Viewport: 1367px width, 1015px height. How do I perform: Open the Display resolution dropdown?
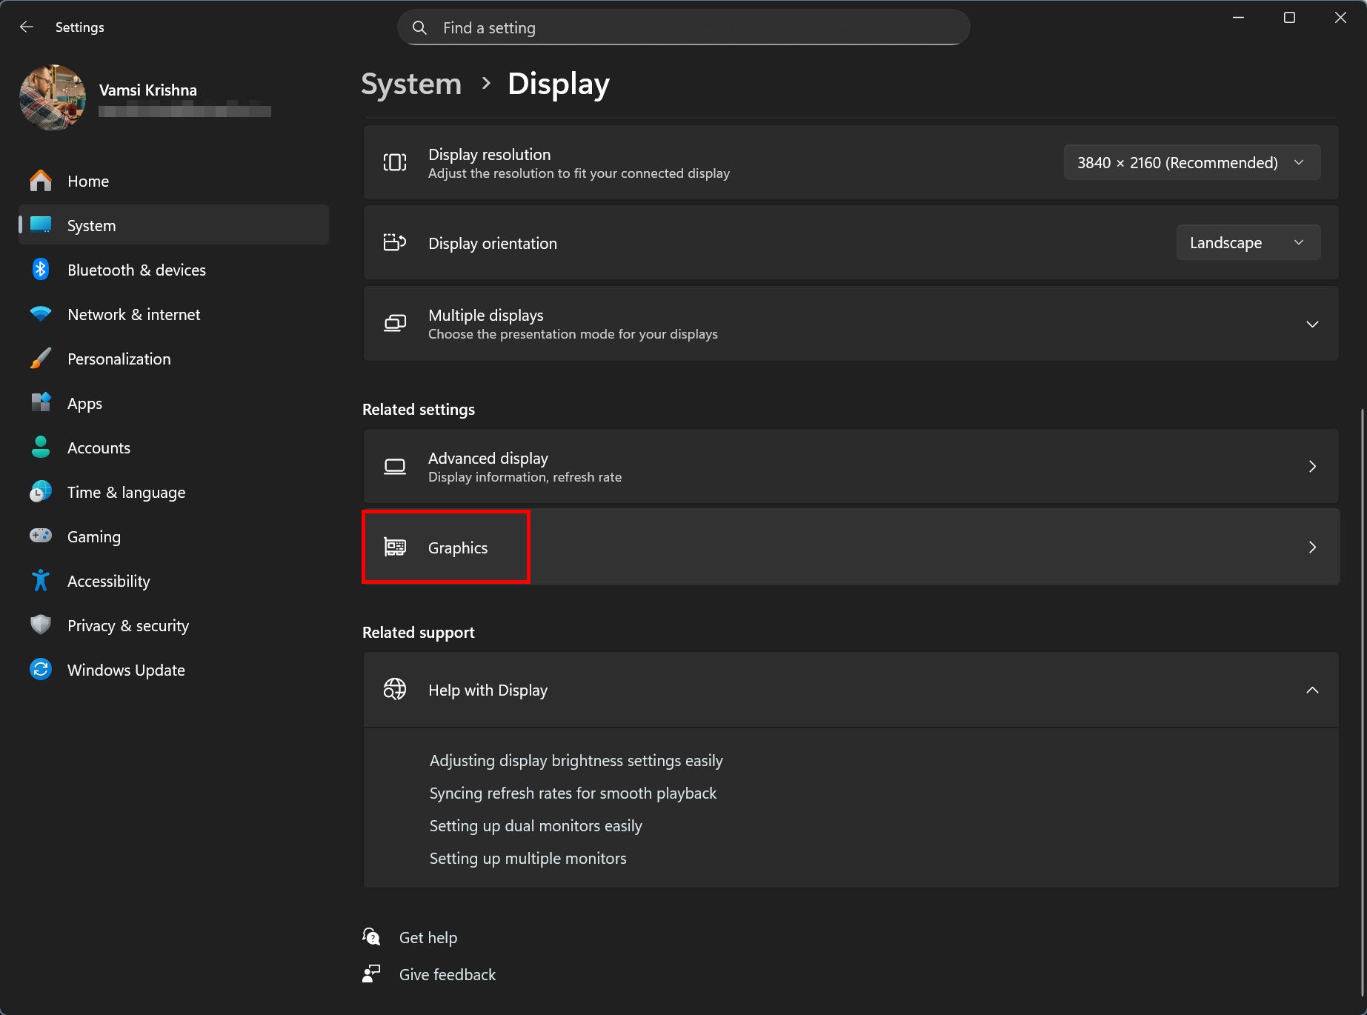click(1192, 162)
